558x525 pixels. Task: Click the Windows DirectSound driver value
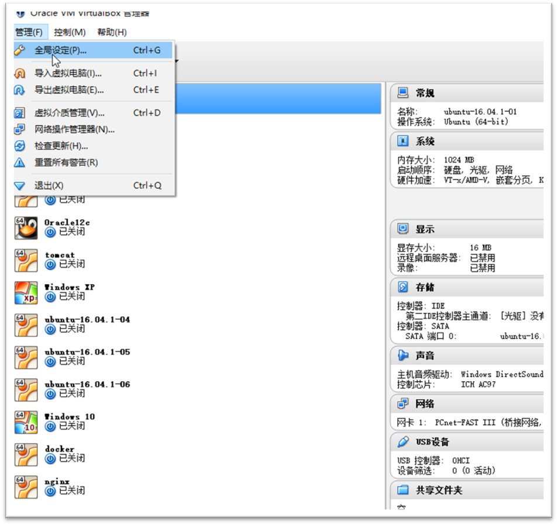pos(502,374)
